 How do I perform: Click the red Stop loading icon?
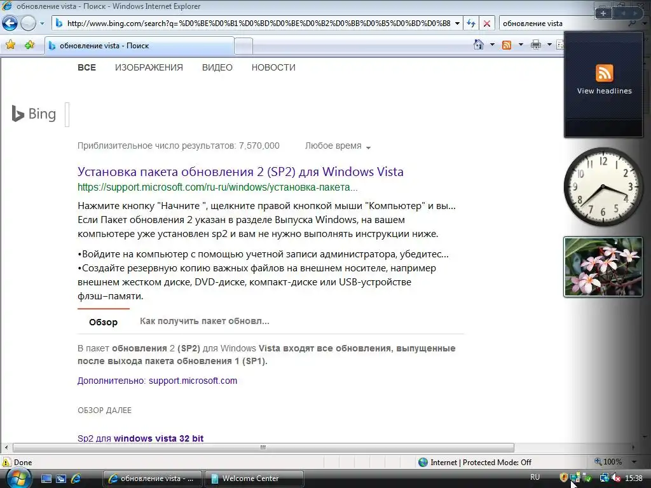pyautogui.click(x=486, y=24)
